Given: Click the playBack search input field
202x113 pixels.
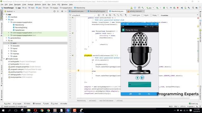Looking at the screenshot, I should tap(84, 15).
